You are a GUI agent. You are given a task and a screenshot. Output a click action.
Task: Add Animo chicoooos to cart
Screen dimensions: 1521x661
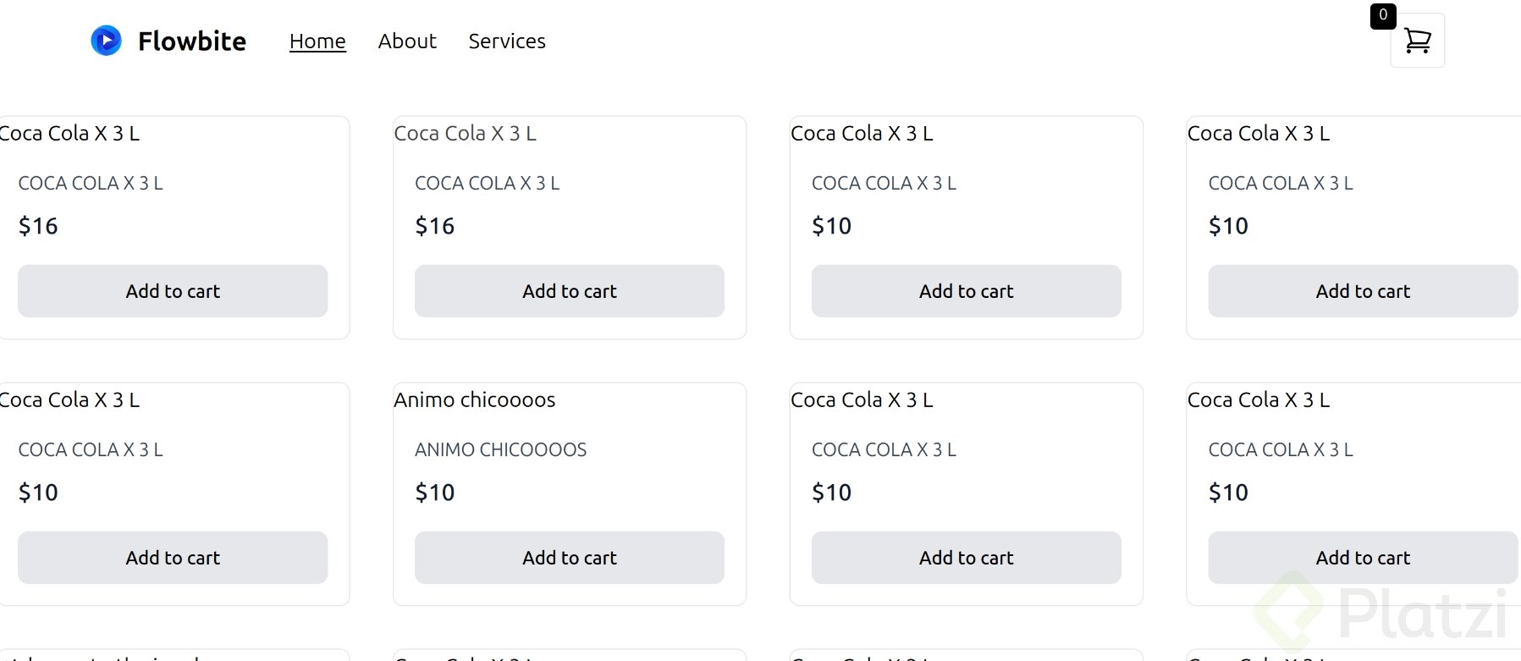tap(570, 558)
